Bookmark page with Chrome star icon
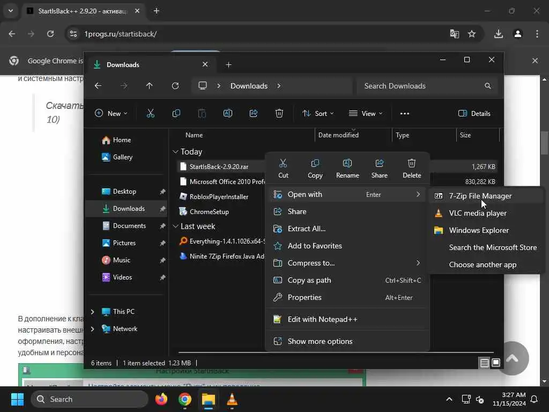The height and width of the screenshot is (412, 549). 472,34
